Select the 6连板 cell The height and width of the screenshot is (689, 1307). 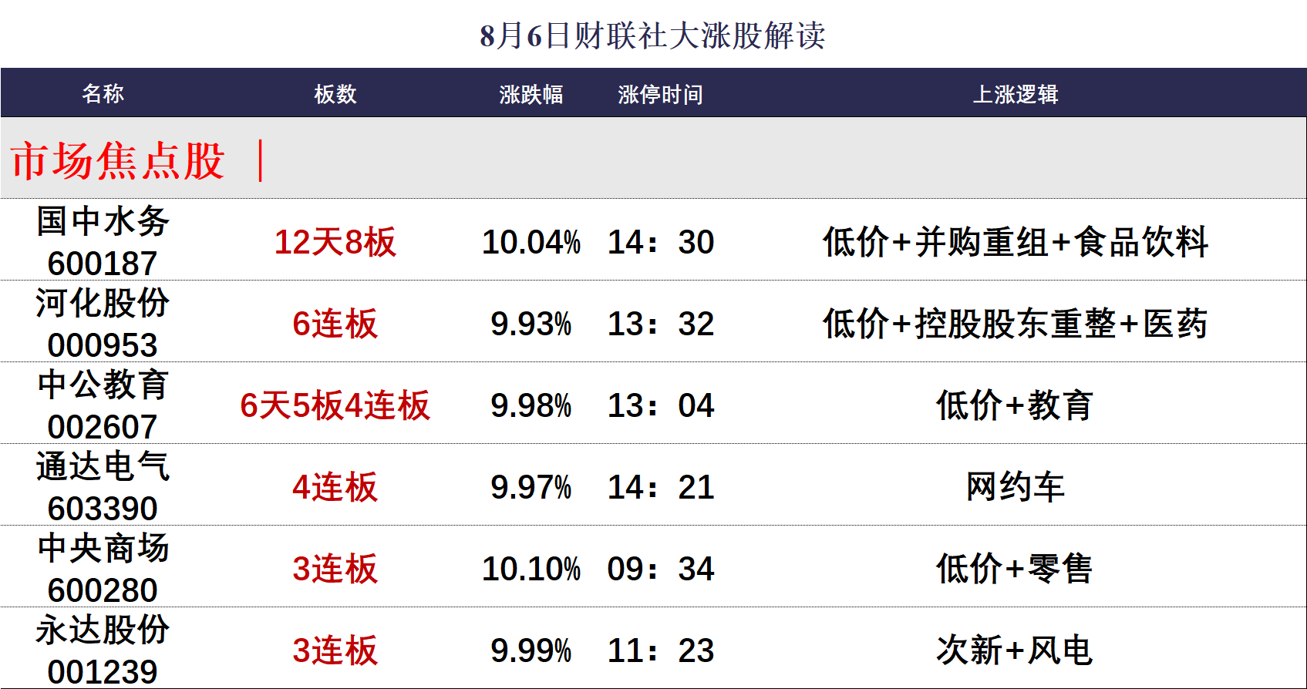coord(335,324)
